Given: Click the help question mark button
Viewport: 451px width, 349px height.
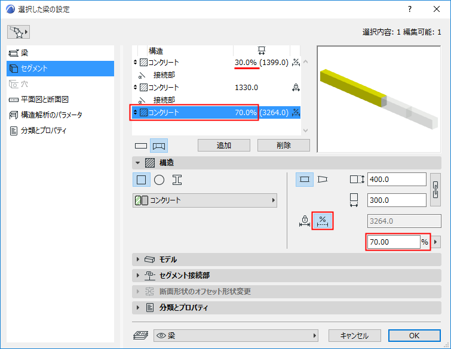Looking at the screenshot, I should click(x=410, y=9).
